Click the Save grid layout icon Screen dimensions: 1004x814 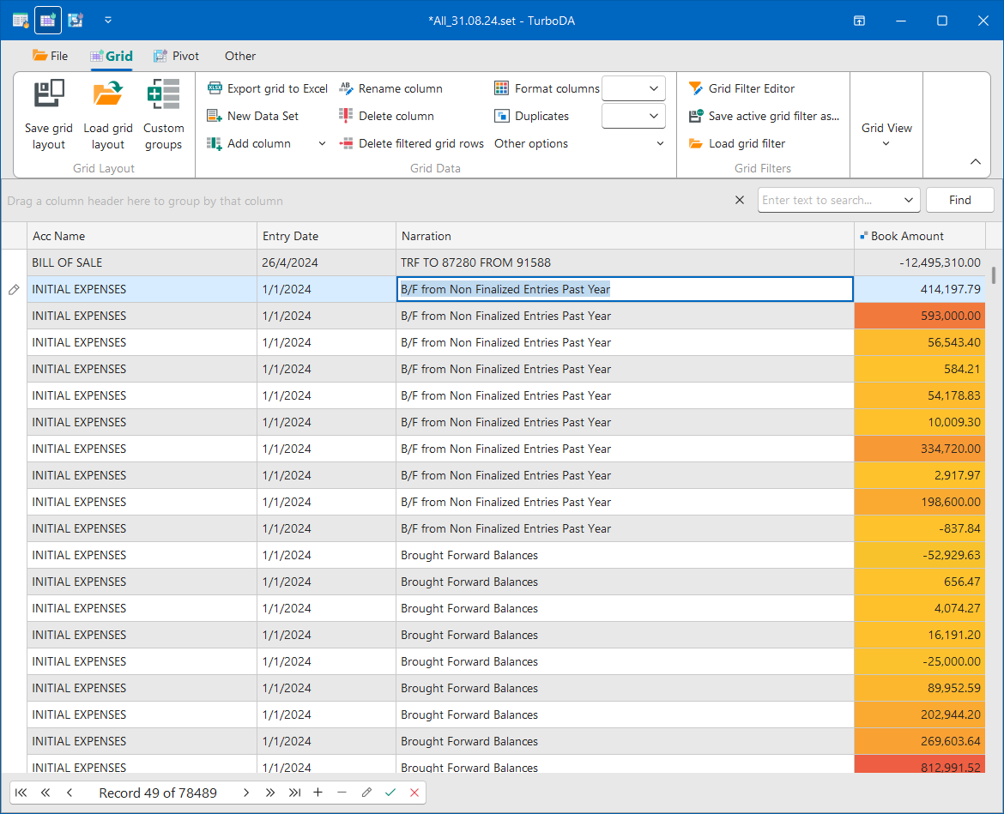coord(49,93)
